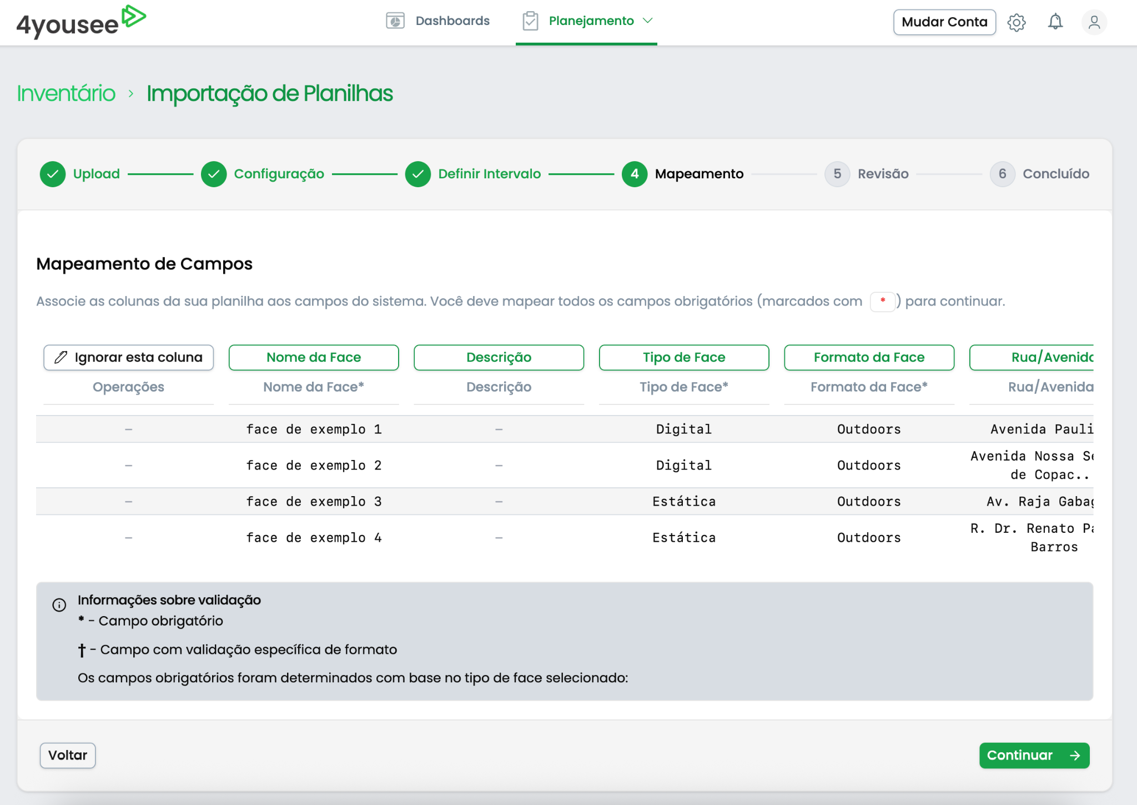The image size is (1137, 805).
Task: Click the Configuração completed checkmark step
Action: (214, 174)
